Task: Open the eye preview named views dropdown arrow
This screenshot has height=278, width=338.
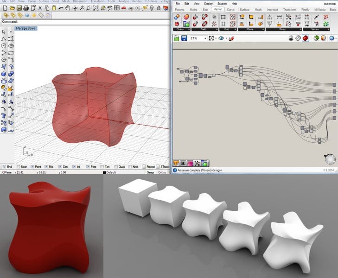Action: click(x=226, y=38)
